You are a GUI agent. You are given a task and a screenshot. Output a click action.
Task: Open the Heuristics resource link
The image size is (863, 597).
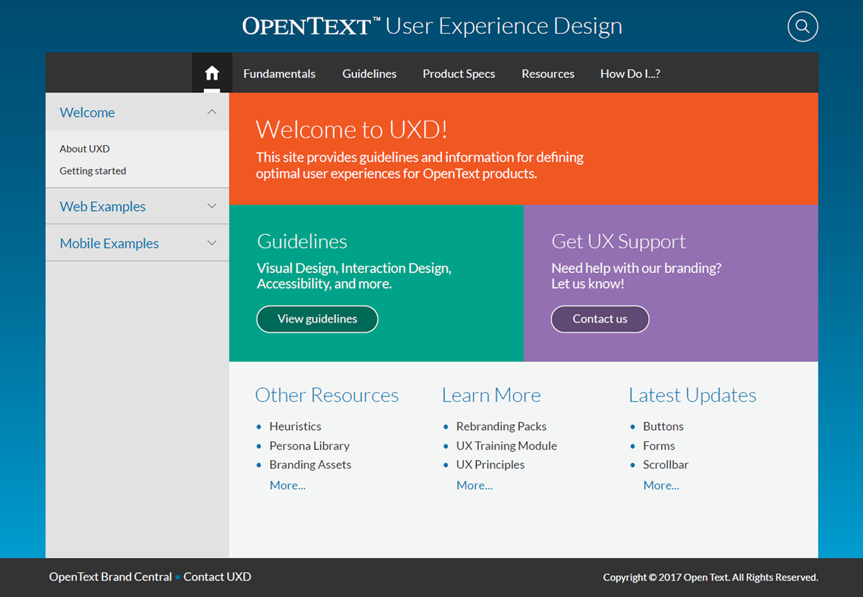coord(295,427)
